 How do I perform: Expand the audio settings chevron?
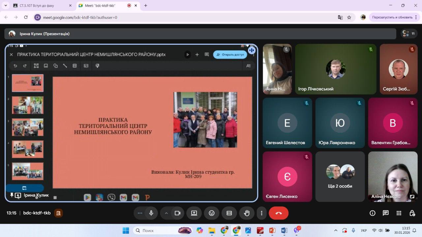tap(166, 213)
